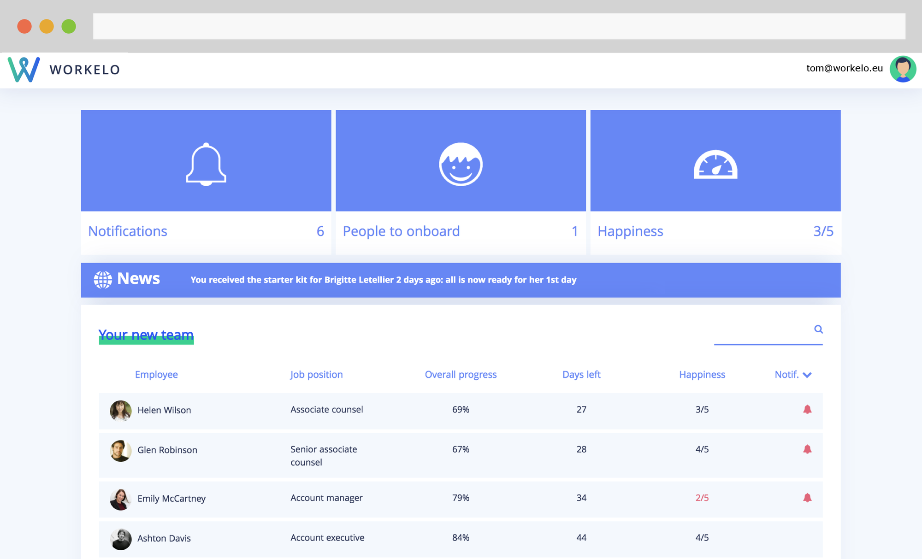
Task: Click the browser address bar
Action: point(499,26)
